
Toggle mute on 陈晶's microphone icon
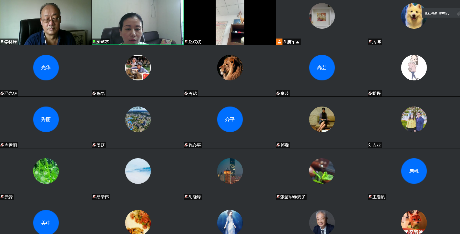(x=94, y=94)
